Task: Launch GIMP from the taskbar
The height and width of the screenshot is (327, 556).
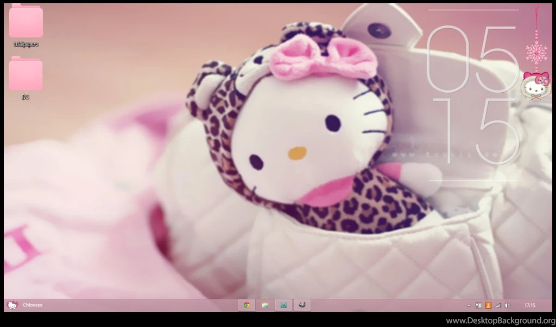Action: pyautogui.click(x=302, y=305)
